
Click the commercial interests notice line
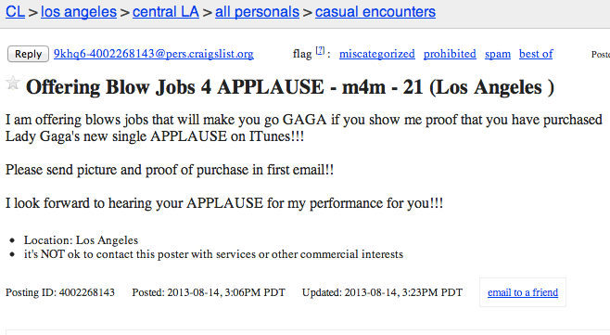213,254
